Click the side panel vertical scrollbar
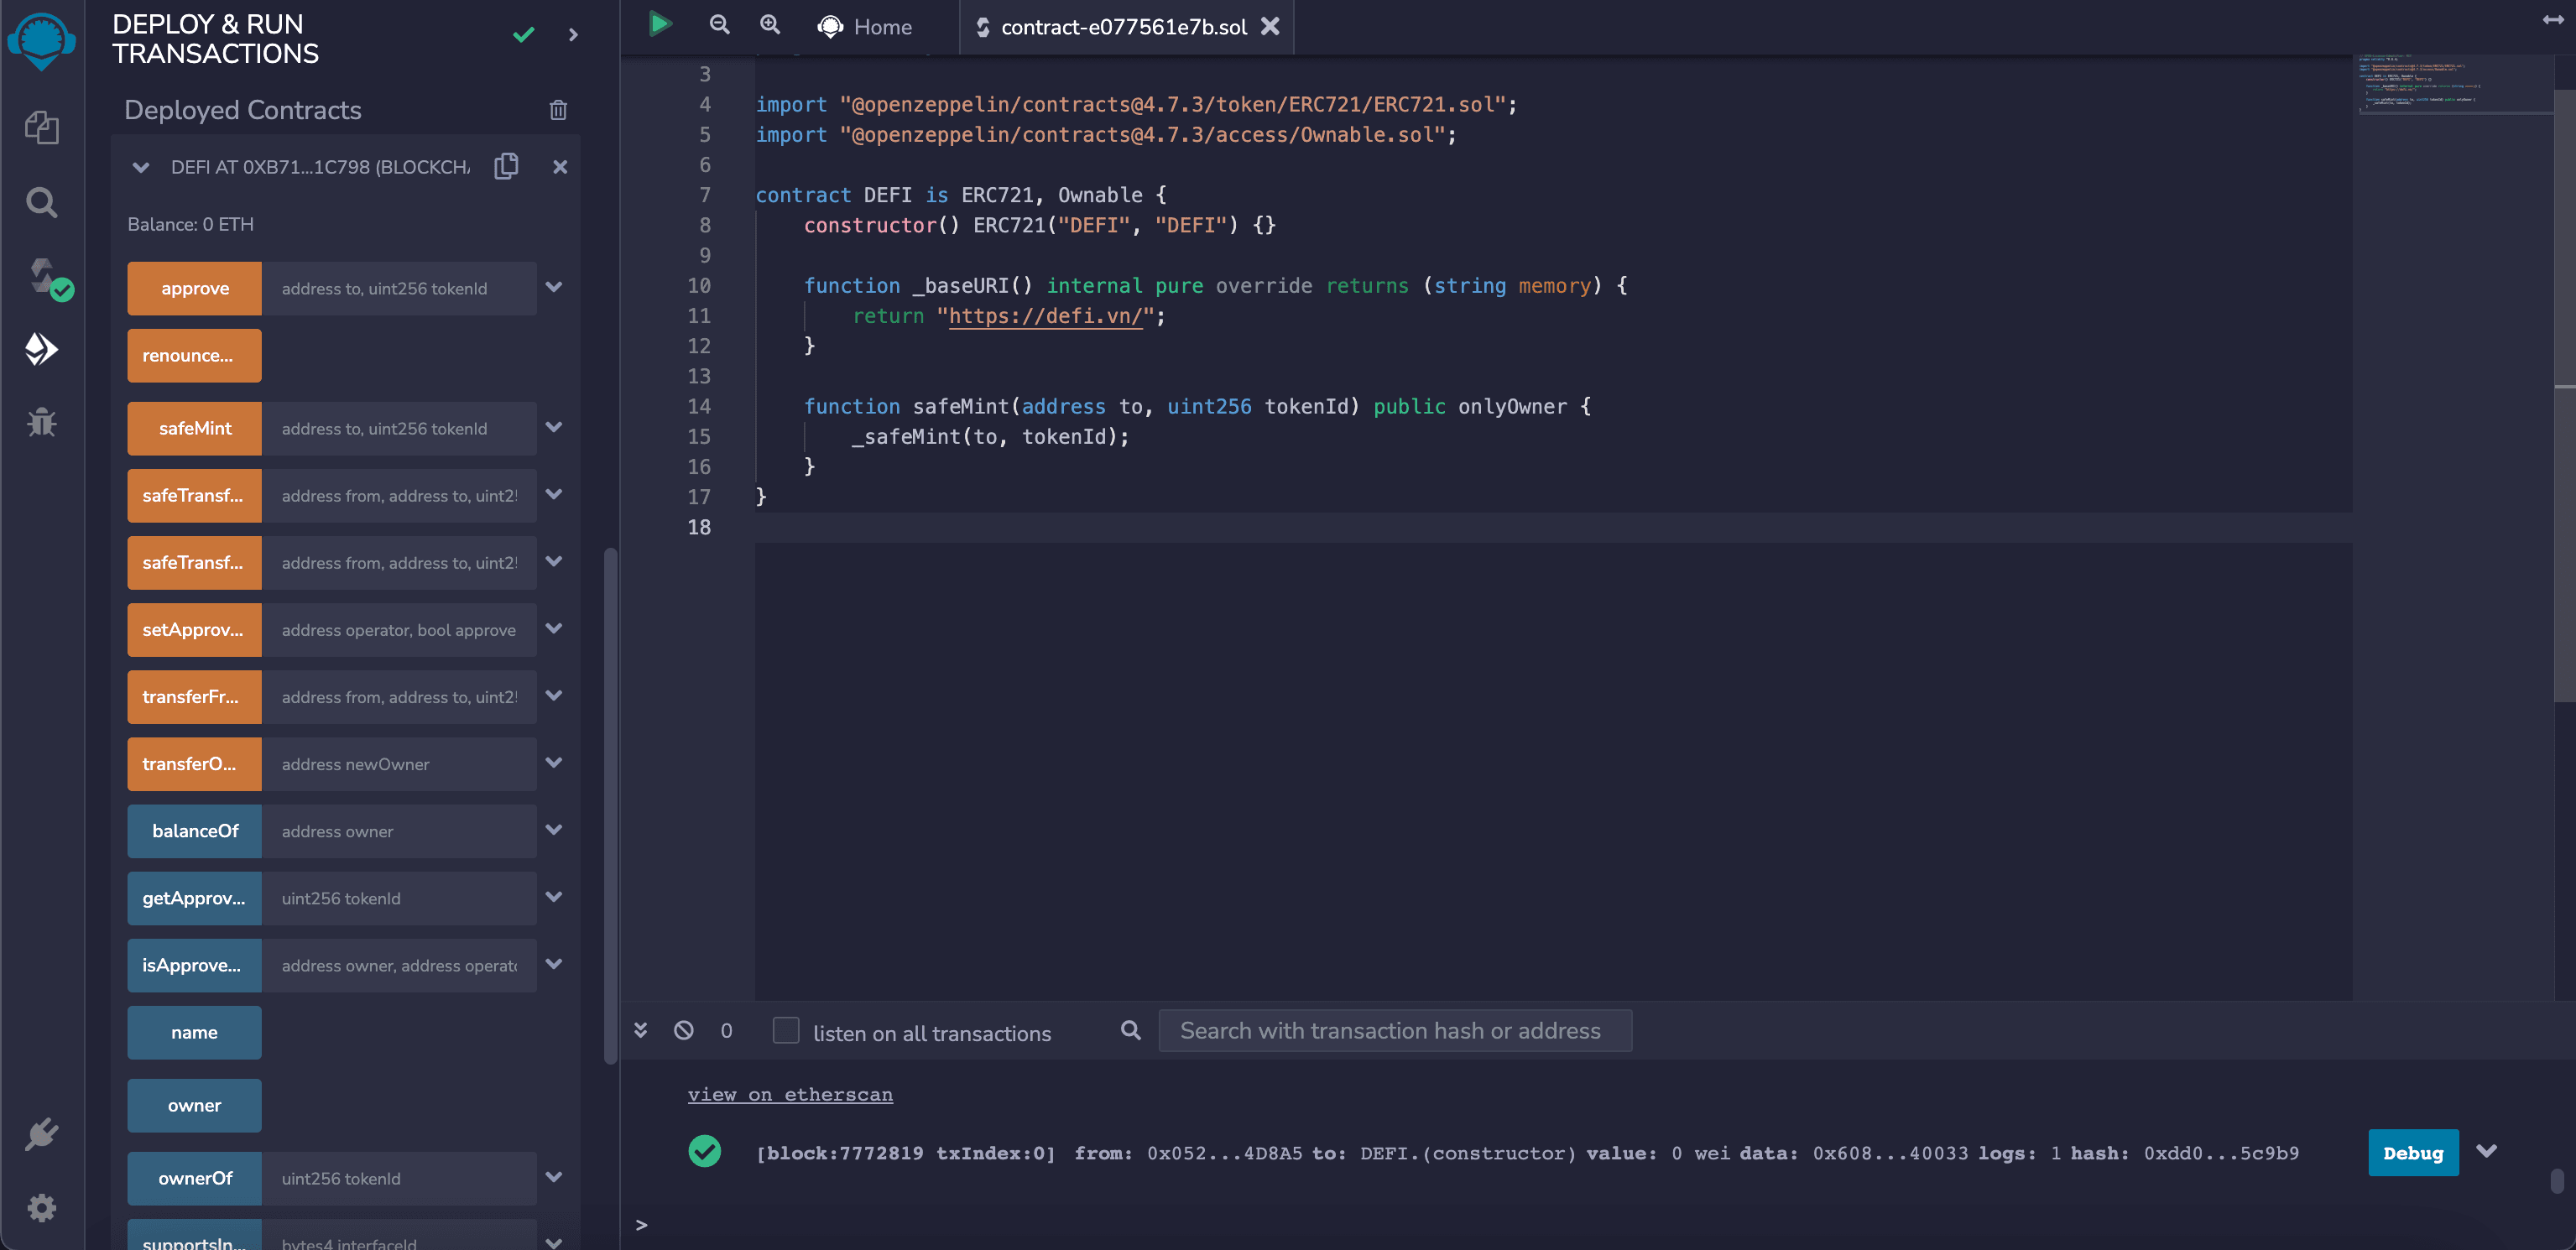 tap(611, 805)
